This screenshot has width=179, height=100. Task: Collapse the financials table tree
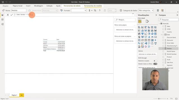click(x=160, y=24)
